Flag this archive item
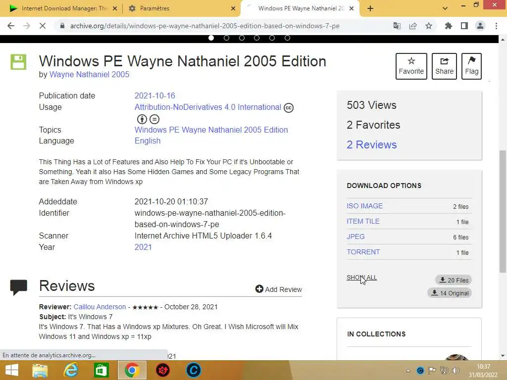 (x=471, y=66)
